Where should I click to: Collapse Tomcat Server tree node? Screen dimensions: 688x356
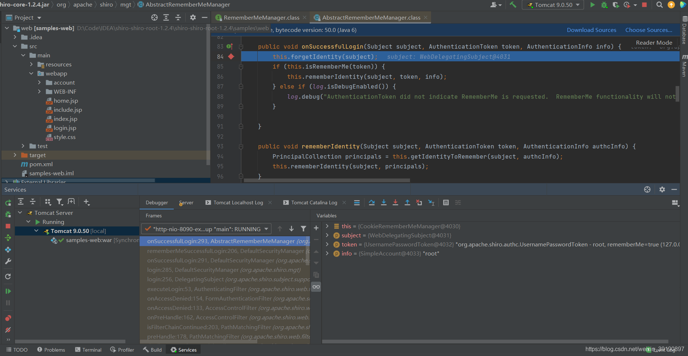pyautogui.click(x=20, y=213)
